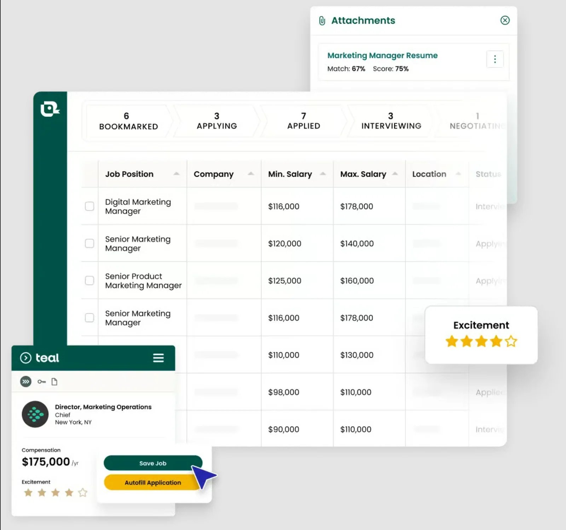Click the Autofill Application button

(x=153, y=483)
